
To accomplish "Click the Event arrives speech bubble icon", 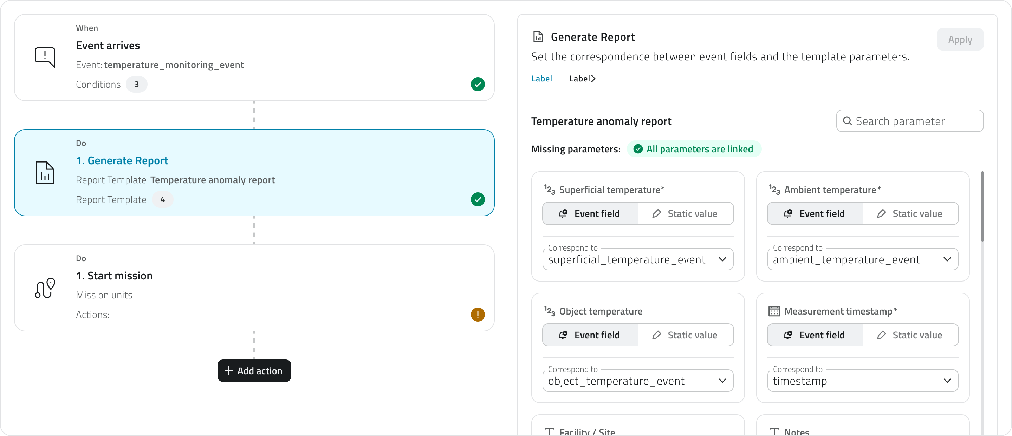I will click(45, 57).
